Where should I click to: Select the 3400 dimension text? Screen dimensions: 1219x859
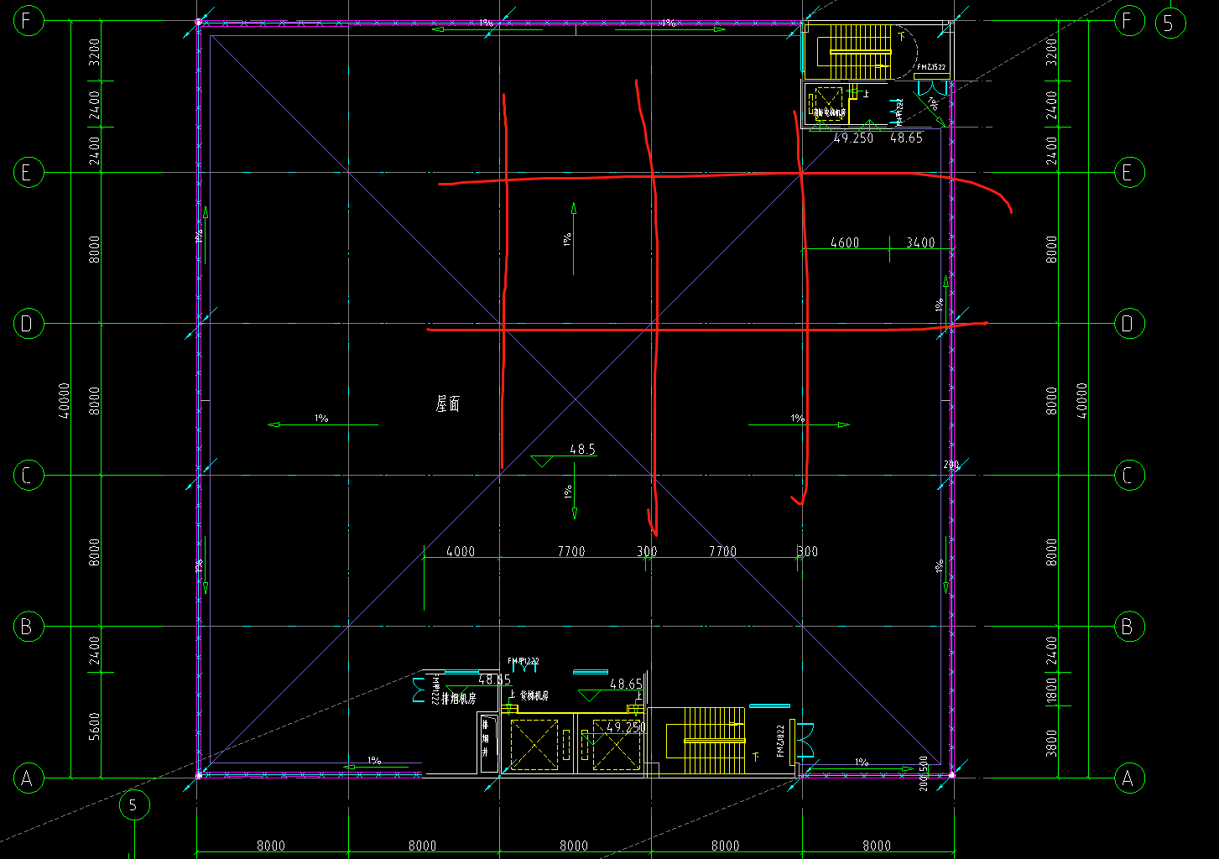click(x=920, y=242)
